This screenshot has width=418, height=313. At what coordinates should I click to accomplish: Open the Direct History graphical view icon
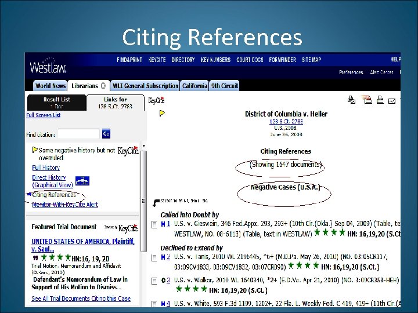(82, 181)
